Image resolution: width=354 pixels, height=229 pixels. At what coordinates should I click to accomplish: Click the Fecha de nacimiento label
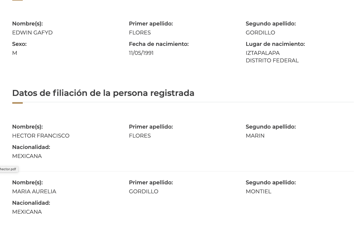click(x=159, y=44)
